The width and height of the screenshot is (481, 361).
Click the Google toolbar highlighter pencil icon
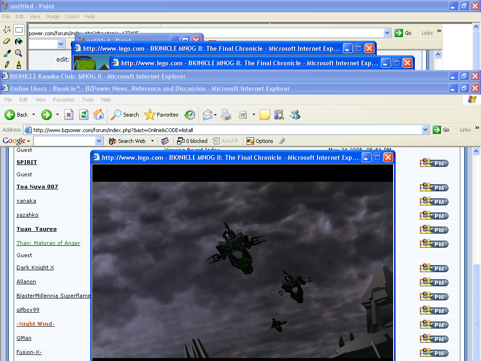coord(282,141)
